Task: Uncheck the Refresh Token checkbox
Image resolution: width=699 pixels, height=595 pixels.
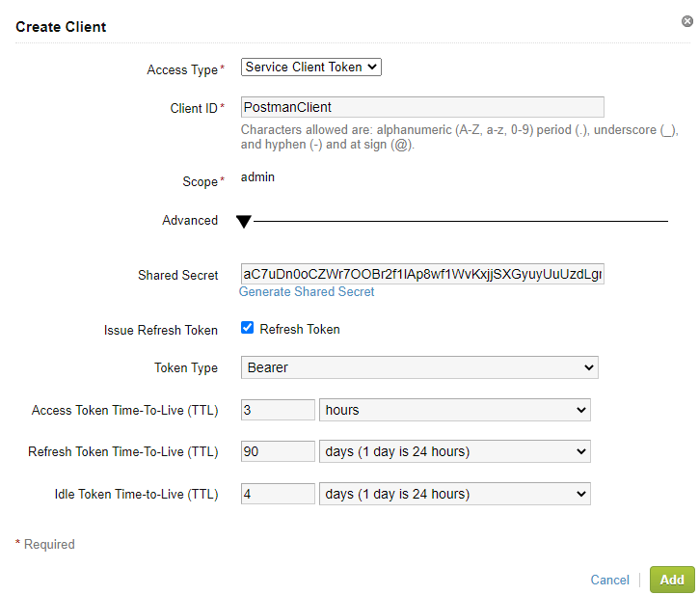Action: click(248, 329)
